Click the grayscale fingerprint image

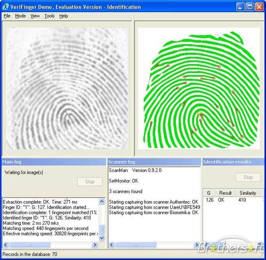(67, 89)
